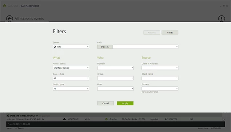This screenshot has width=231, height=132.
Task: Click the FileAudit logo icon
Action: (x=4, y=6)
